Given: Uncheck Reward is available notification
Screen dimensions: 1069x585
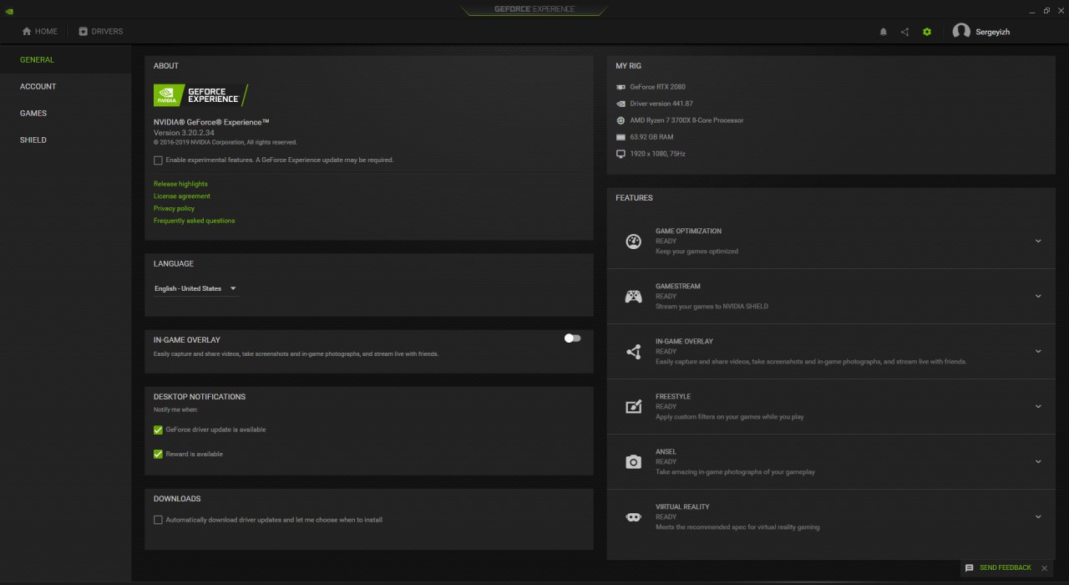Looking at the screenshot, I should [158, 454].
